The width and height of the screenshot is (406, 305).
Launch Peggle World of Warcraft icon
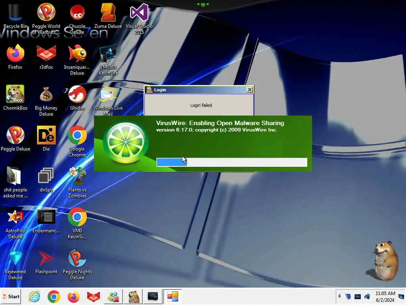tap(46, 19)
